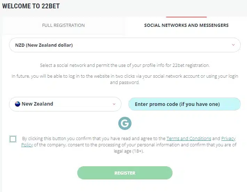Click the social network instructions text

point(125,65)
